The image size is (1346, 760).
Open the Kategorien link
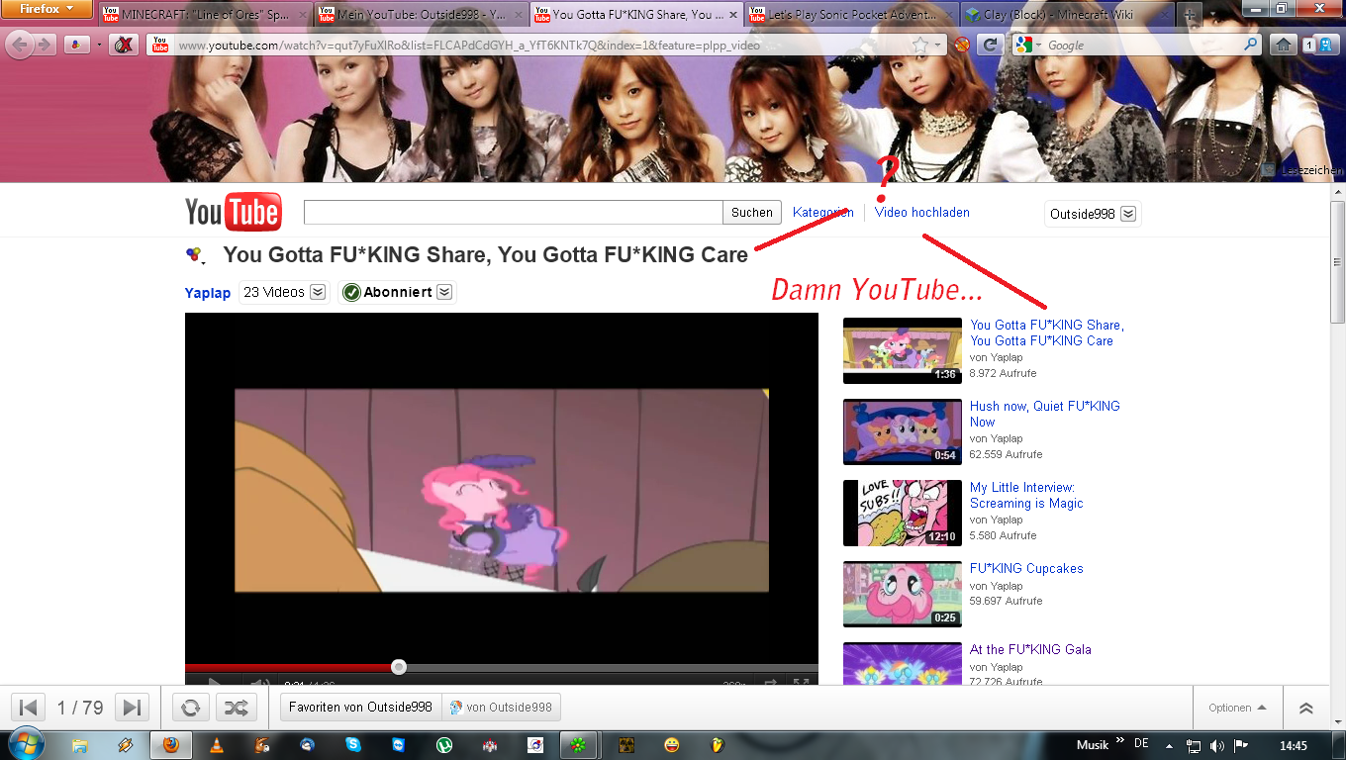click(x=822, y=213)
